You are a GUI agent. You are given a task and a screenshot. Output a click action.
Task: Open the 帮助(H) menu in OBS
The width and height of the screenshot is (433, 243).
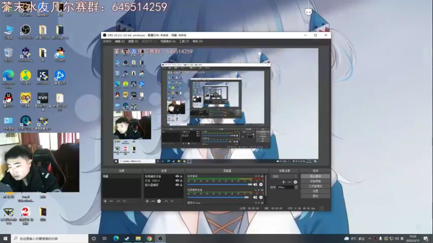[198, 42]
